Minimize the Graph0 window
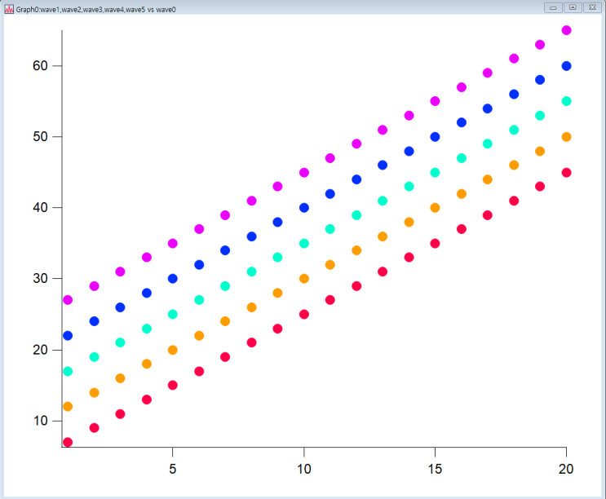606x499 pixels. [553, 7]
